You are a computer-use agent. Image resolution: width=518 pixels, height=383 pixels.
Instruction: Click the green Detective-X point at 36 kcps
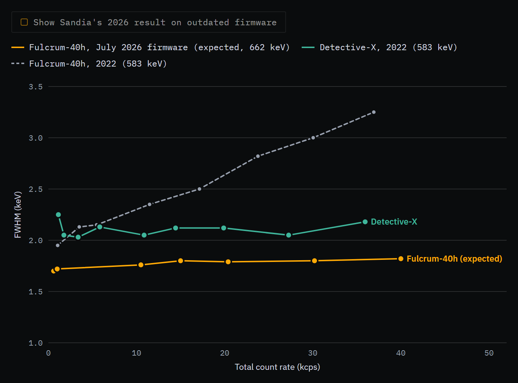tap(365, 222)
